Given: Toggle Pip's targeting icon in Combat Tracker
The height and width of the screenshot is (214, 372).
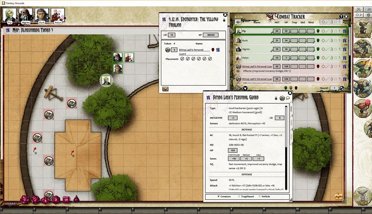Looking at the screenshot, I should click(323, 31).
